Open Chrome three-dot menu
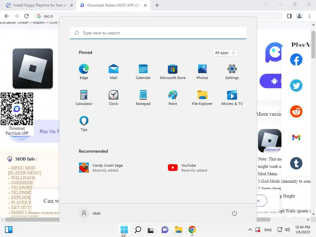The height and width of the screenshot is (237, 316). [x=309, y=16]
